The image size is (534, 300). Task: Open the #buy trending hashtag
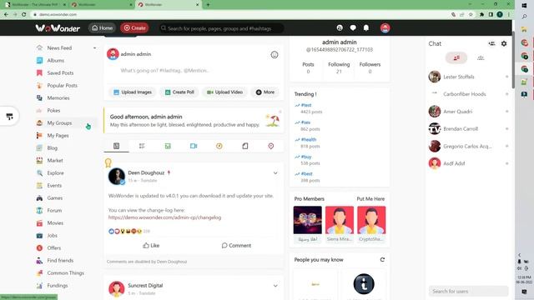[306, 157]
